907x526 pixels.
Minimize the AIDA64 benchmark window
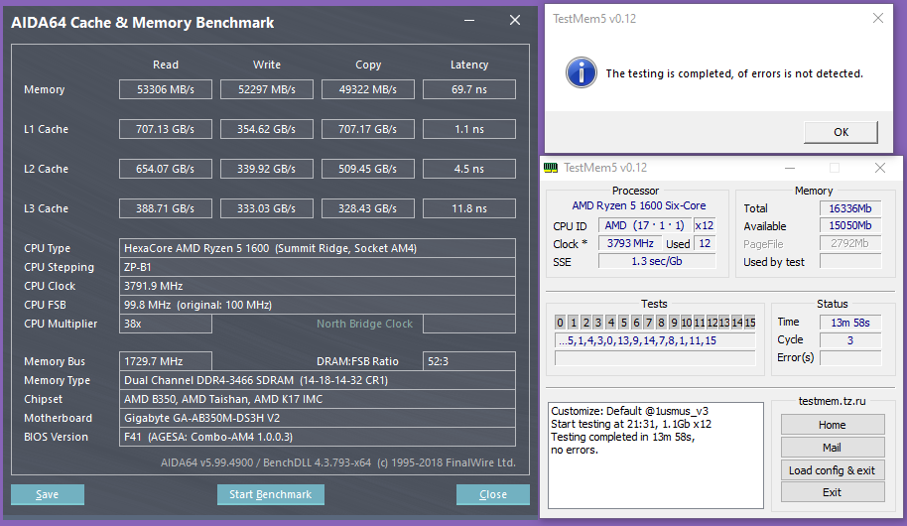(x=469, y=20)
